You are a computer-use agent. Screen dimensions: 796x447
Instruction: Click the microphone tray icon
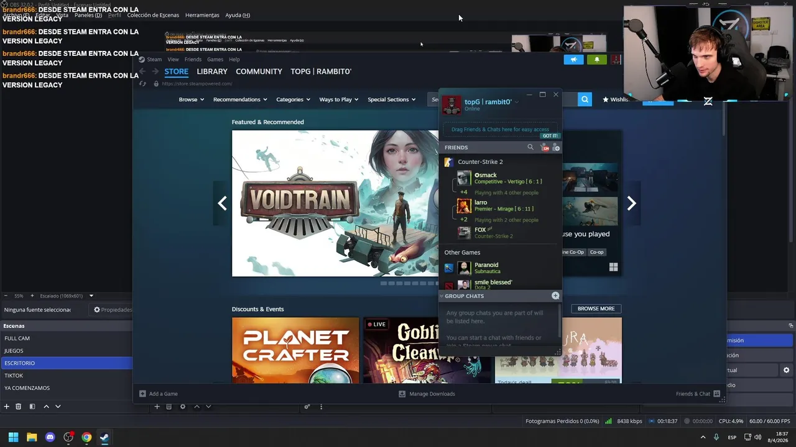coord(716,437)
